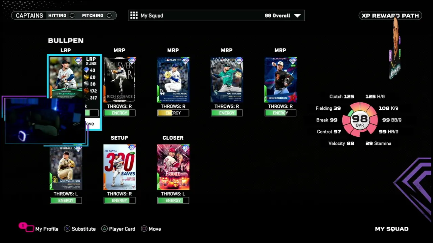Click the CLOSER position label

point(173,138)
